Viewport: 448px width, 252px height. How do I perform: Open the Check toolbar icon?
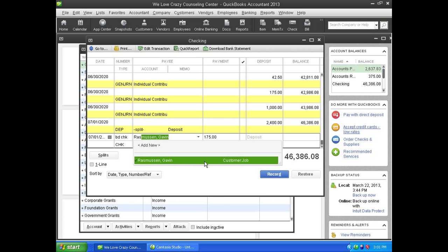click(292, 25)
